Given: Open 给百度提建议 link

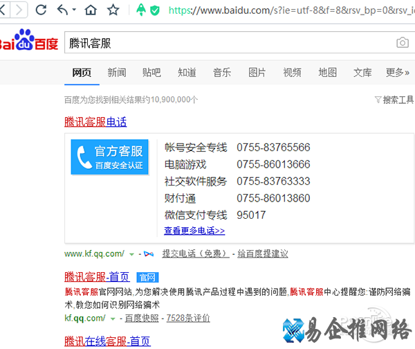Looking at the screenshot, I should pyautogui.click(x=263, y=254).
